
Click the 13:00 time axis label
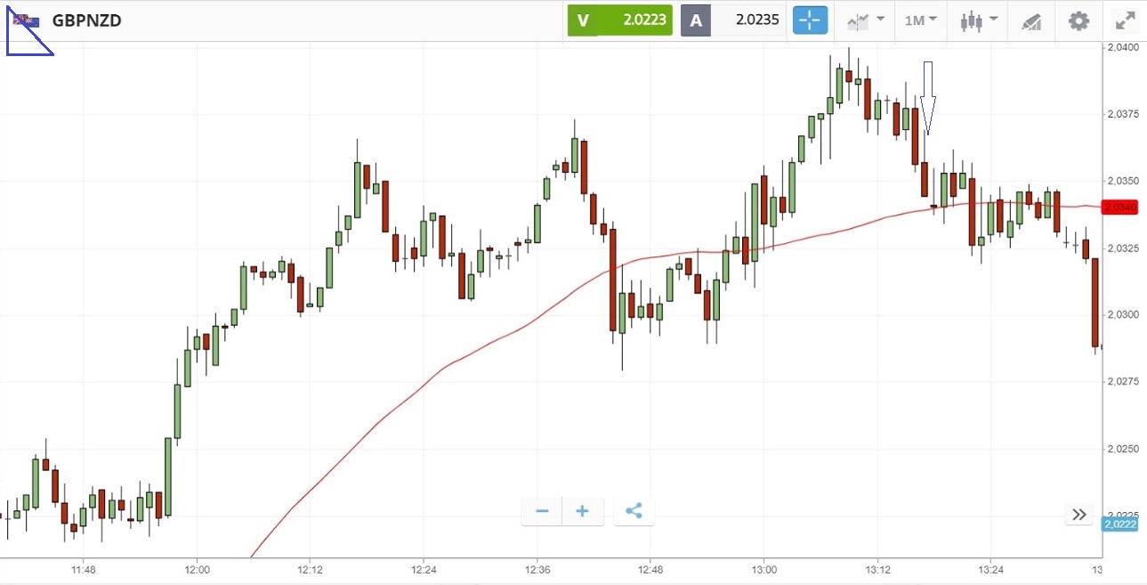pos(764,569)
